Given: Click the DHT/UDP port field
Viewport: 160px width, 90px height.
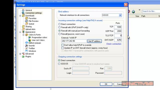Looking at the screenshot, I should (118, 40).
